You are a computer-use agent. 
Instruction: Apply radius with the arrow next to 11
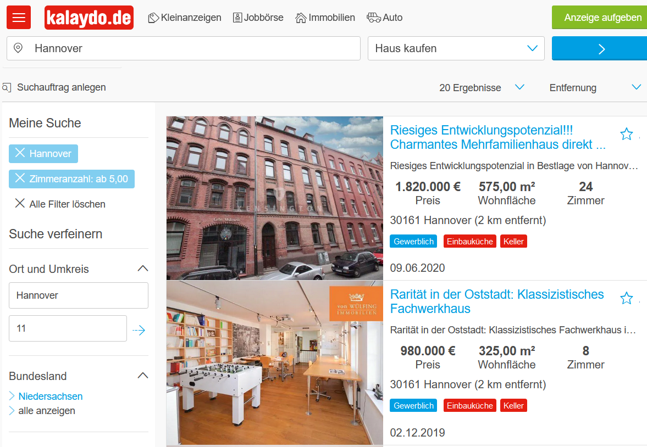tap(139, 330)
